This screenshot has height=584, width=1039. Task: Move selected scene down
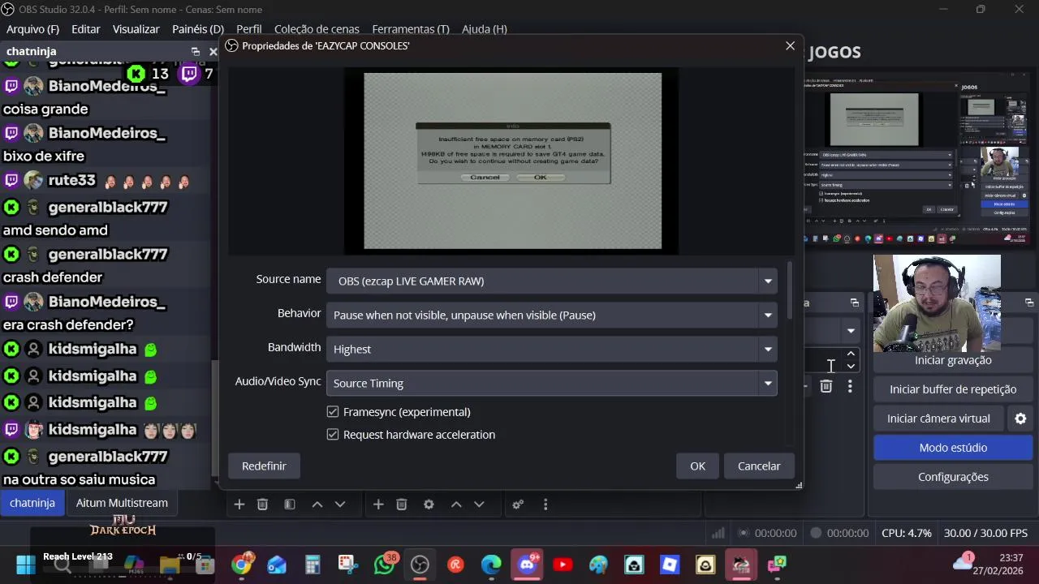tap(340, 505)
